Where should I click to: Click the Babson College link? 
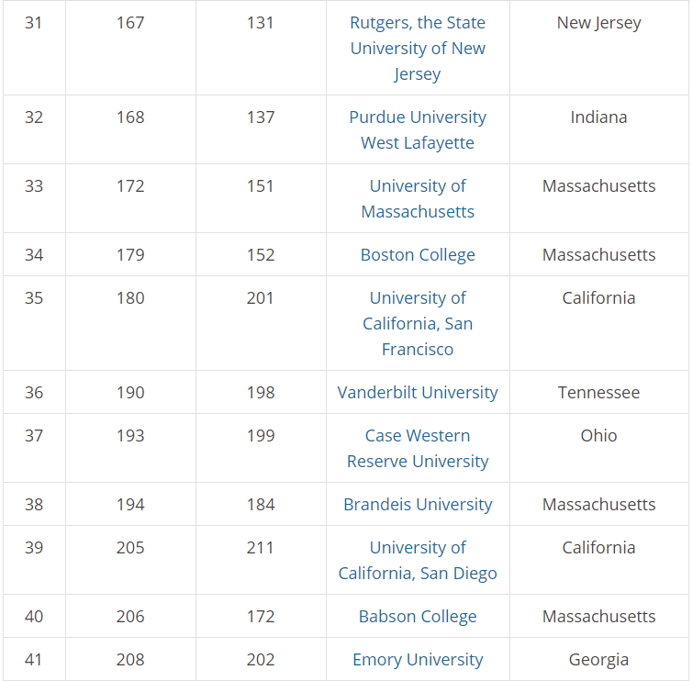(x=418, y=617)
